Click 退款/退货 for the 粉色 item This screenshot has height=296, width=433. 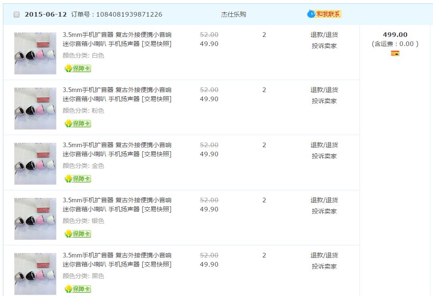(324, 90)
